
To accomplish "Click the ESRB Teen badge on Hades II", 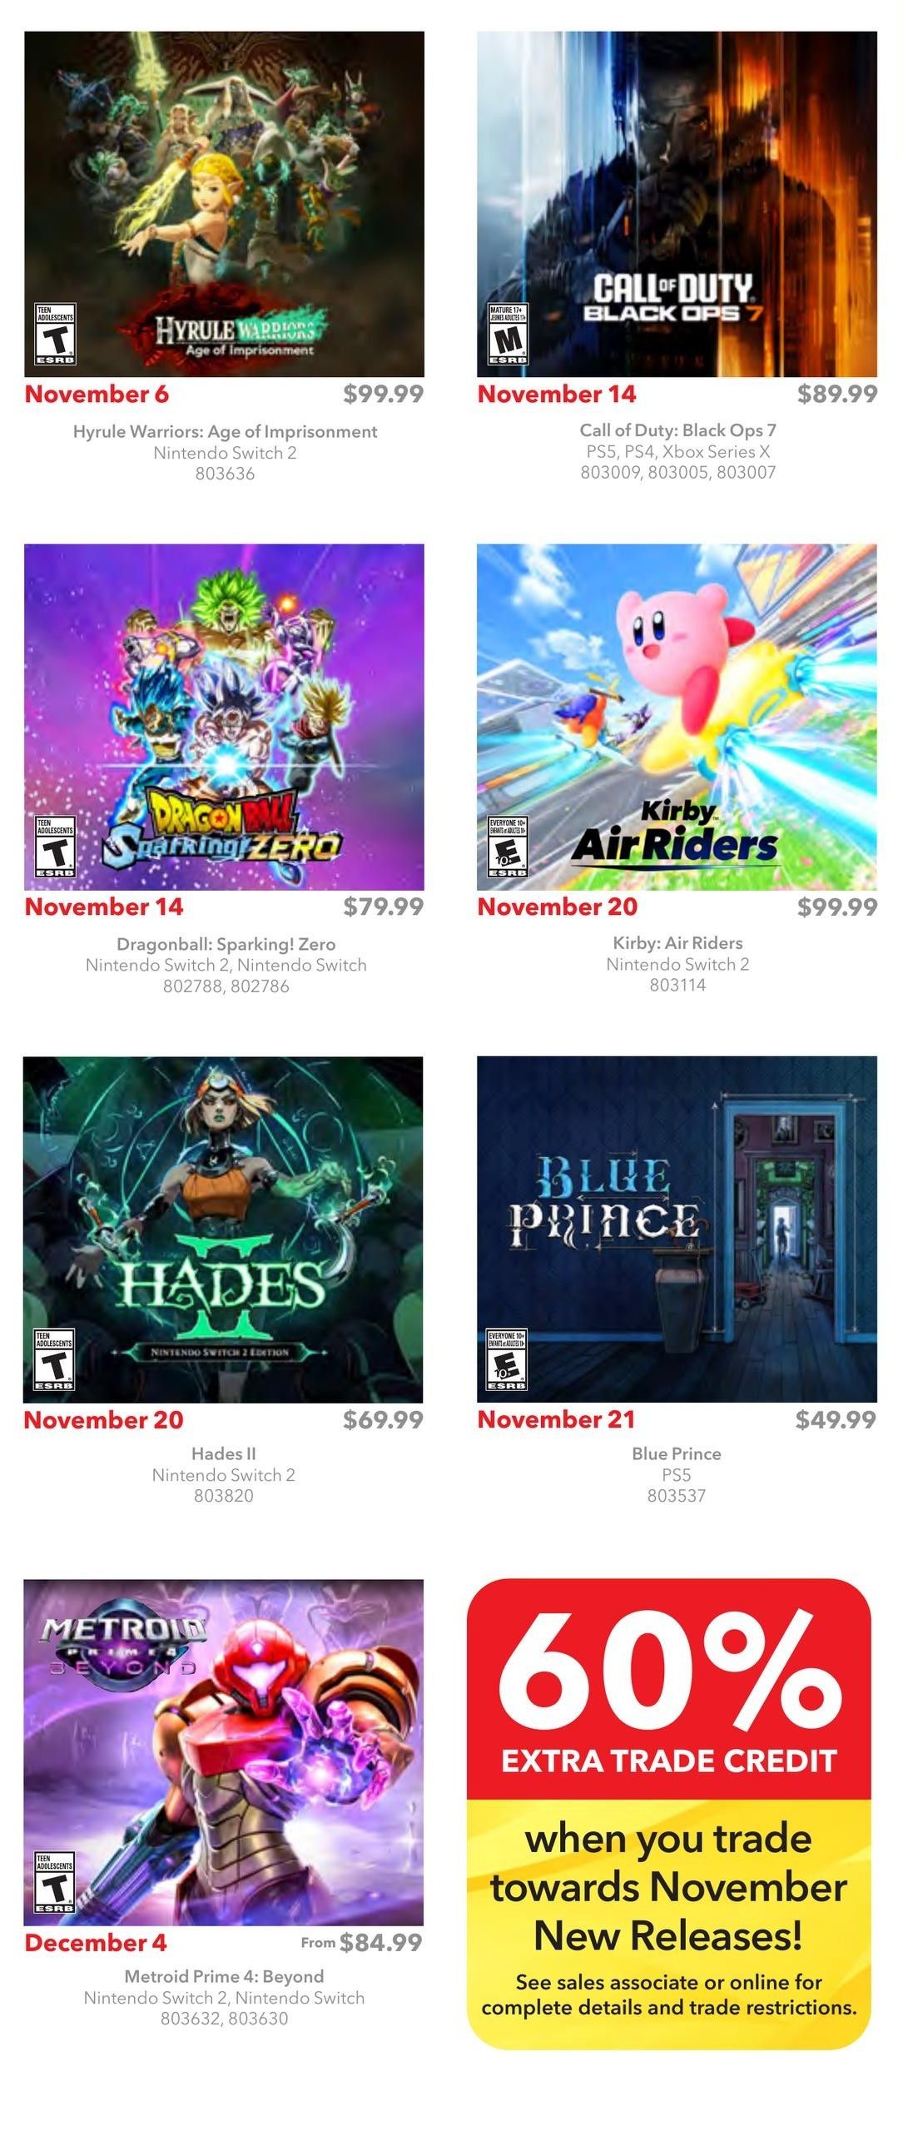I will [x=55, y=1360].
